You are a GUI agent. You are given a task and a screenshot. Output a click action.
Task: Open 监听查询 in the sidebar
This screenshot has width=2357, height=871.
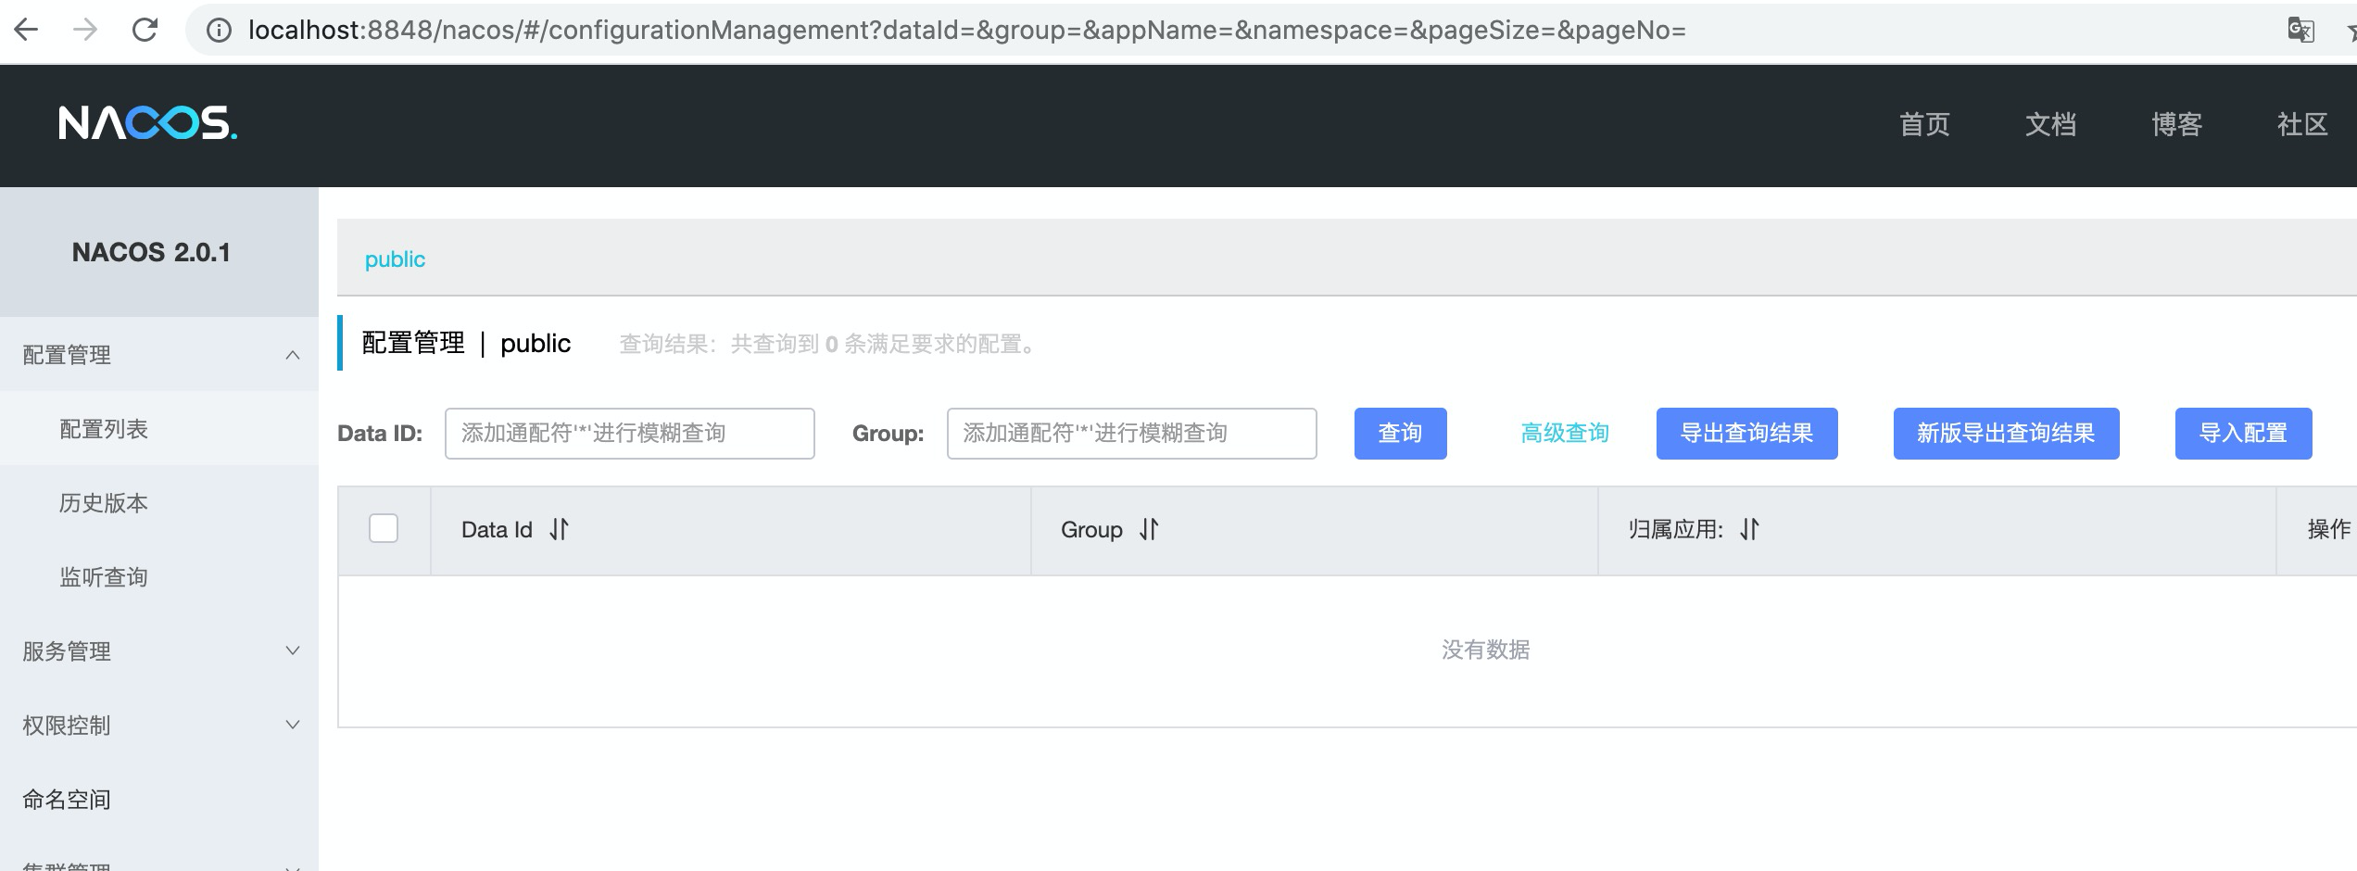[104, 577]
